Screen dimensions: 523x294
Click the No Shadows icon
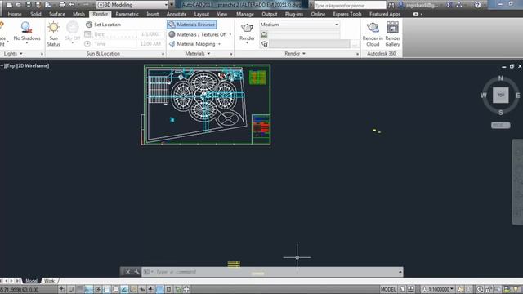click(26, 27)
